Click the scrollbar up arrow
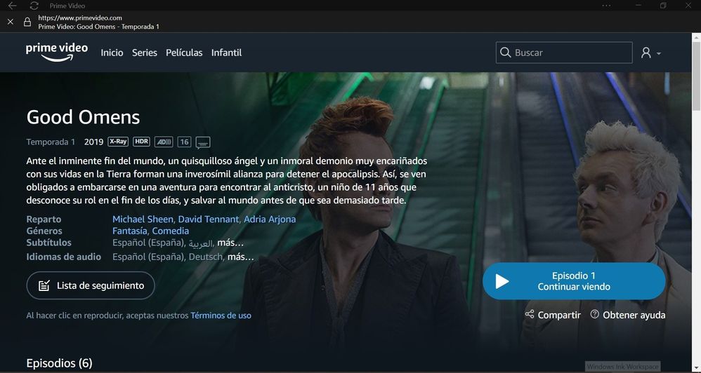The image size is (701, 373). (697, 37)
